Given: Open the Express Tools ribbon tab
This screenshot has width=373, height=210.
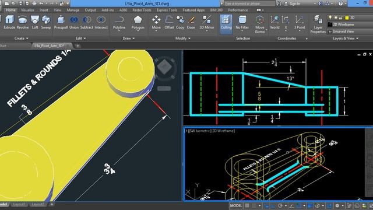Looking at the screenshot, I should [x=167, y=10].
